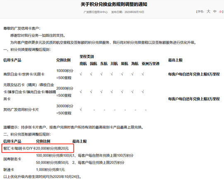Click the text 50,000积分兑换50元
The image size is (224, 179).
click(x=52, y=162)
